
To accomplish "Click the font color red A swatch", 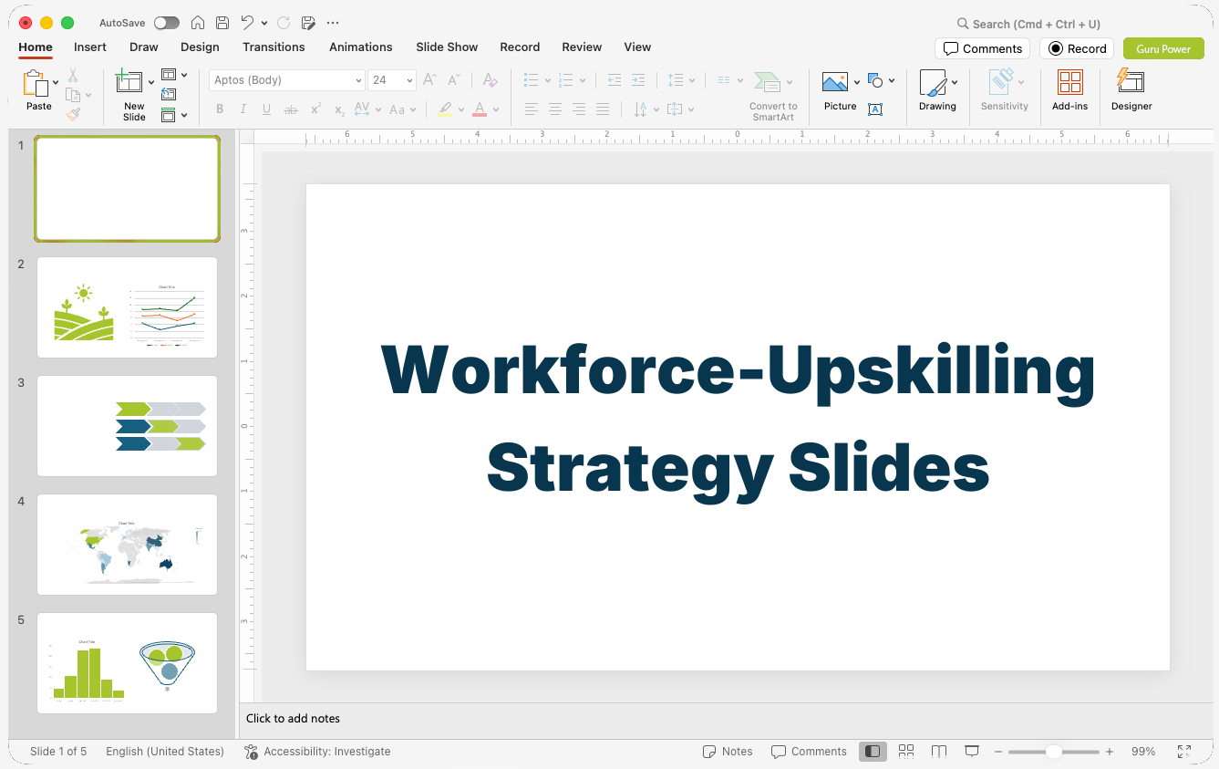I will 480,109.
